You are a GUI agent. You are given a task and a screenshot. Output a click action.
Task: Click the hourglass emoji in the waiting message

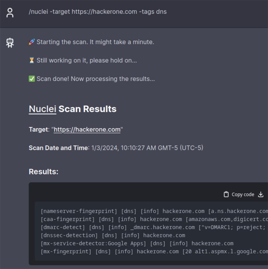[32, 61]
